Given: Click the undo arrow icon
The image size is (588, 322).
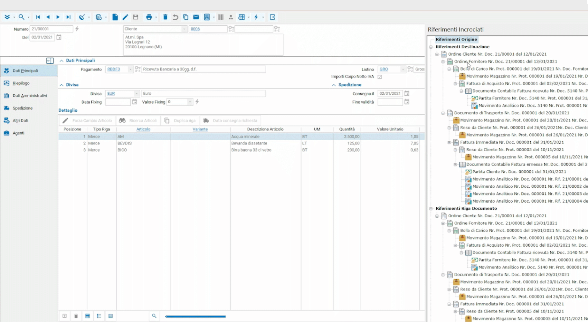Looking at the screenshot, I should click(x=175, y=17).
